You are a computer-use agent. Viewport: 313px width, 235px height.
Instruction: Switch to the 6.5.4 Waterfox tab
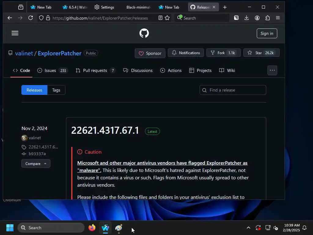pyautogui.click(x=75, y=7)
